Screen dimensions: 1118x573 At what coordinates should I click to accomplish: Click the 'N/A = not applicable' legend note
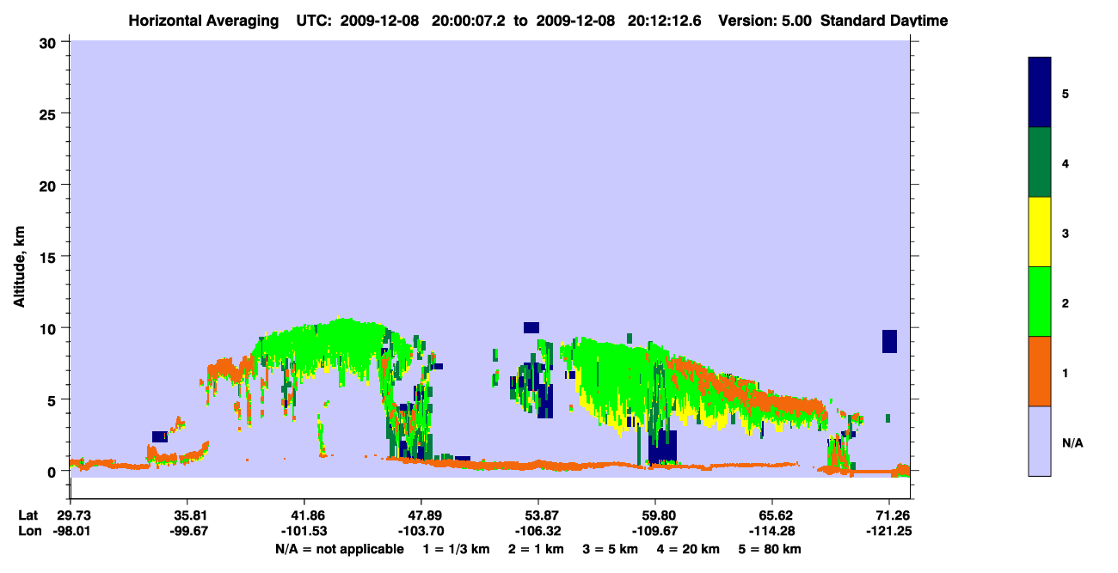pyautogui.click(x=340, y=549)
